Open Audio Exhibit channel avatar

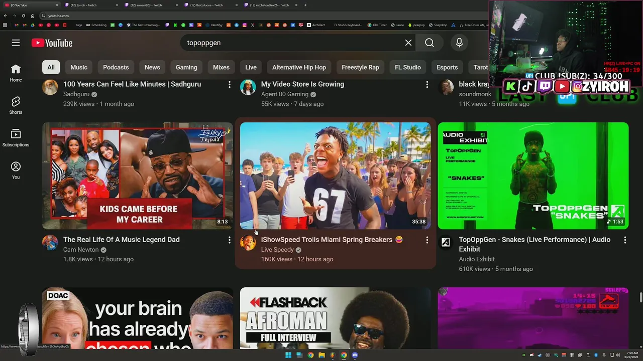pyautogui.click(x=446, y=243)
